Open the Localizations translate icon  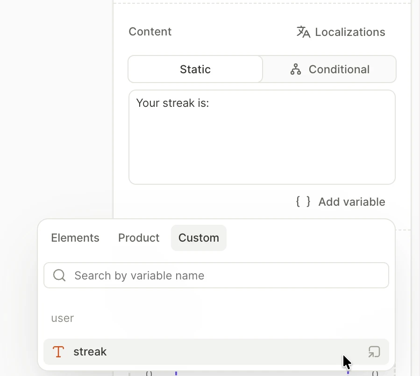[x=303, y=32]
